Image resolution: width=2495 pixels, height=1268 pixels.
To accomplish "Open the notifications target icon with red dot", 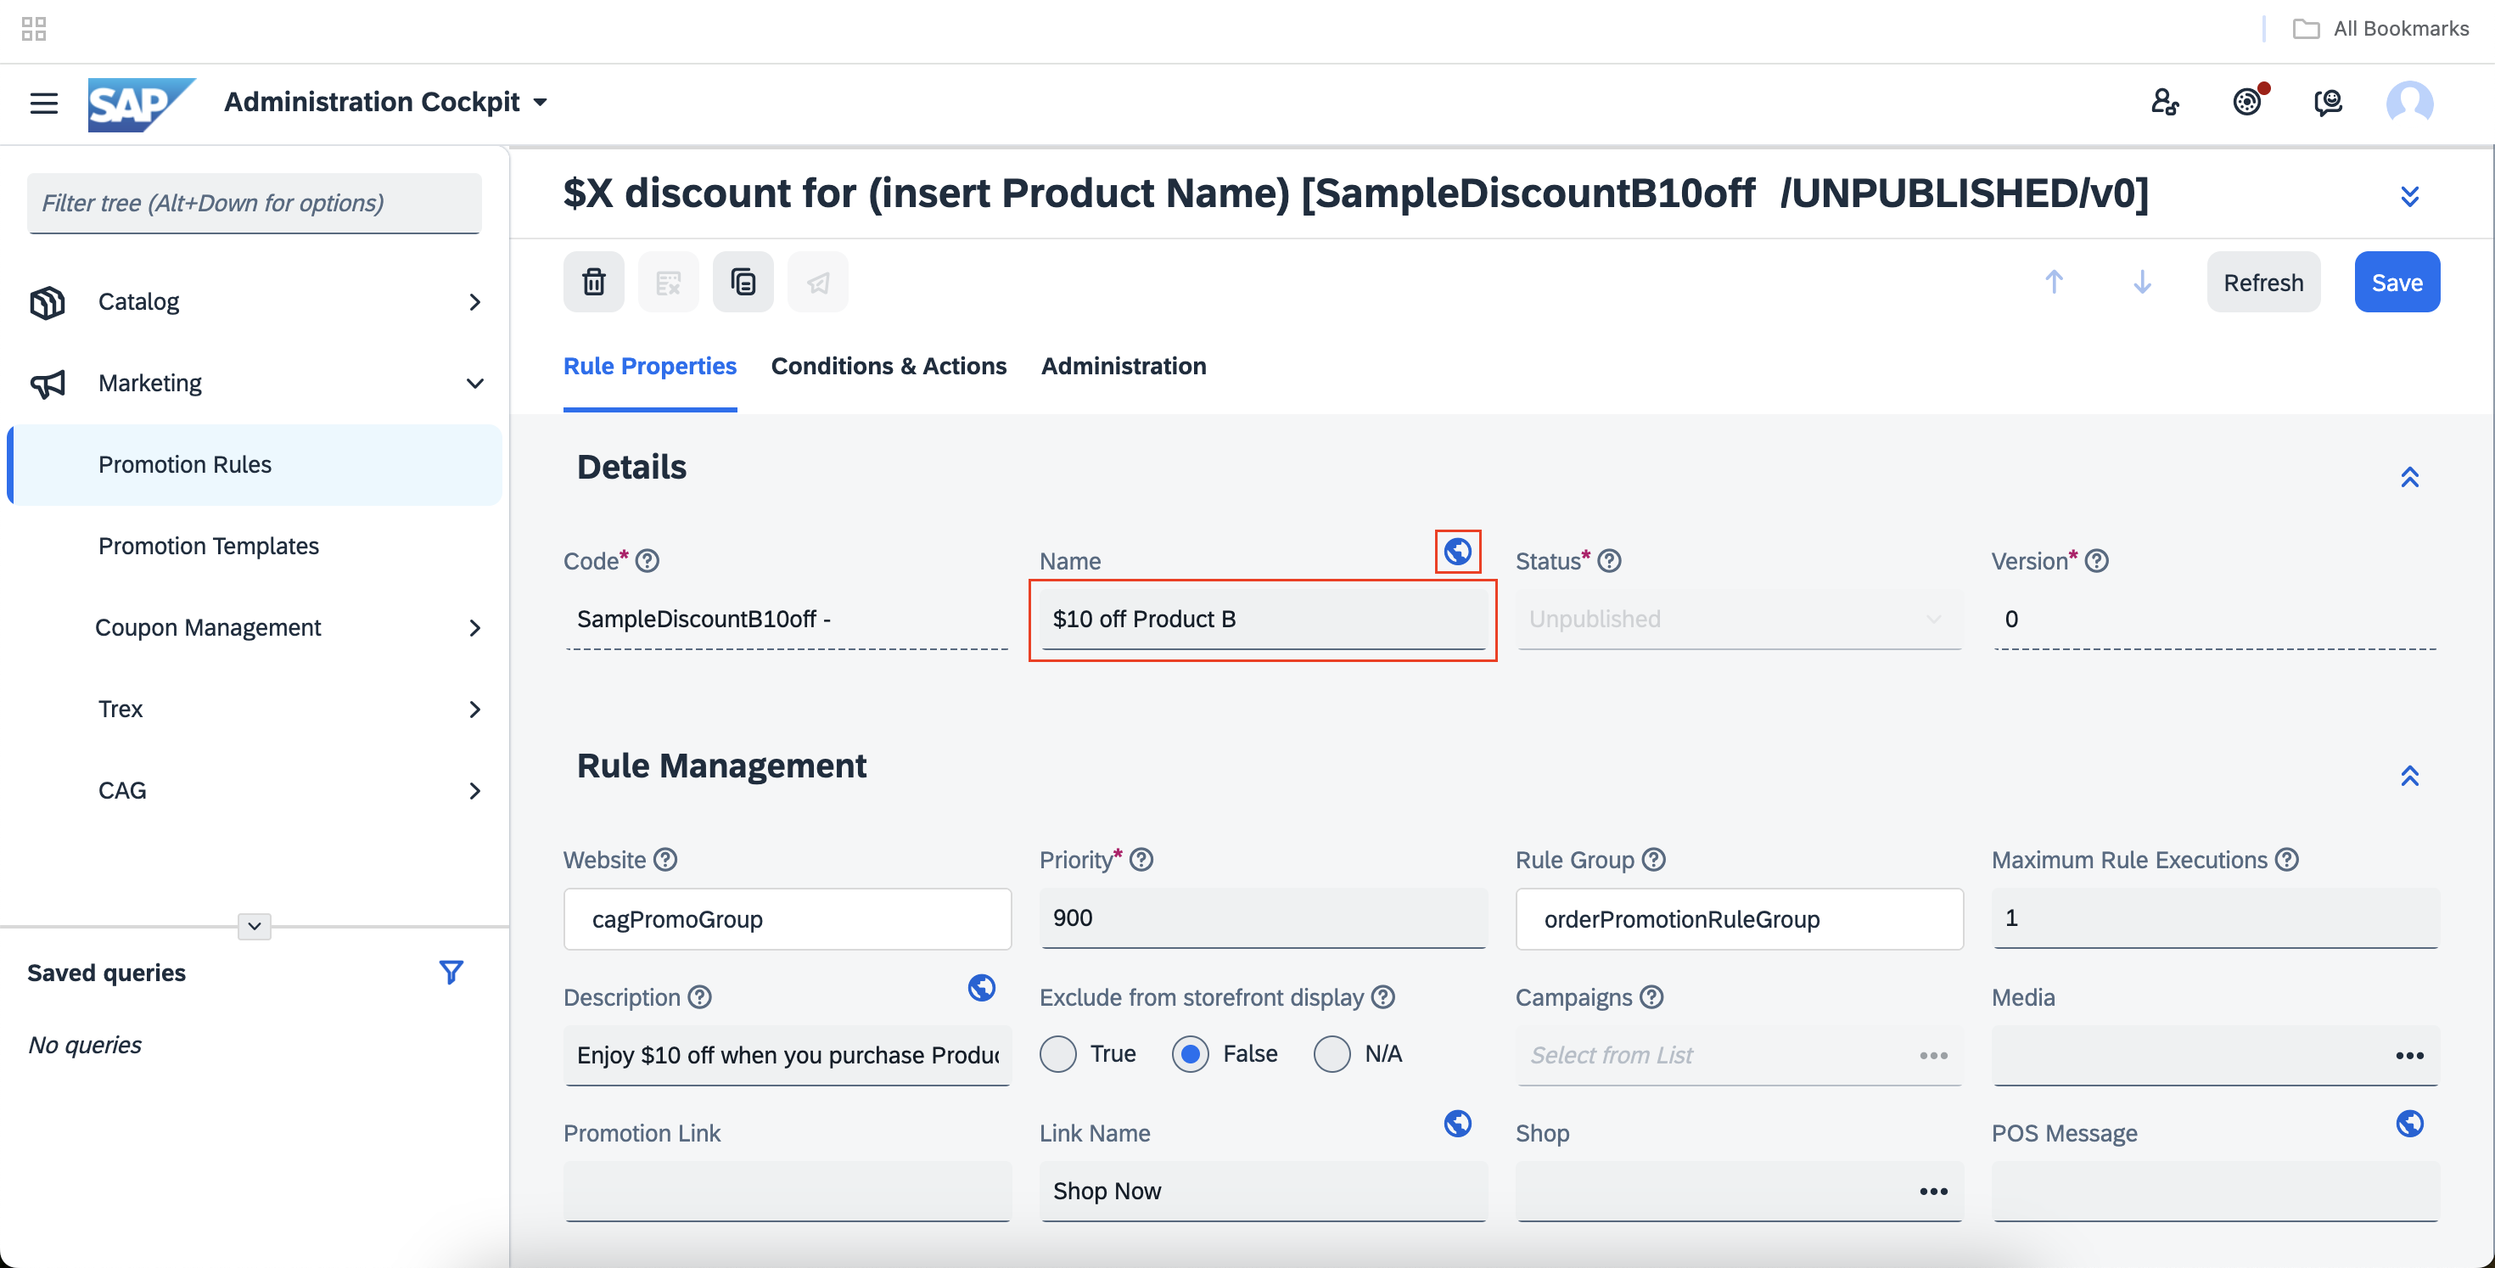I will (2247, 102).
